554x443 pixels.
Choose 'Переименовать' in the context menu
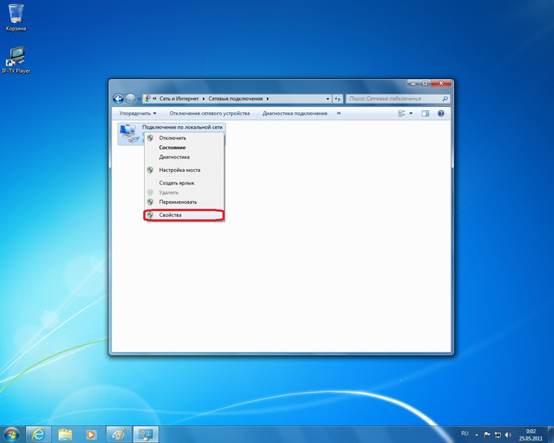click(x=184, y=202)
